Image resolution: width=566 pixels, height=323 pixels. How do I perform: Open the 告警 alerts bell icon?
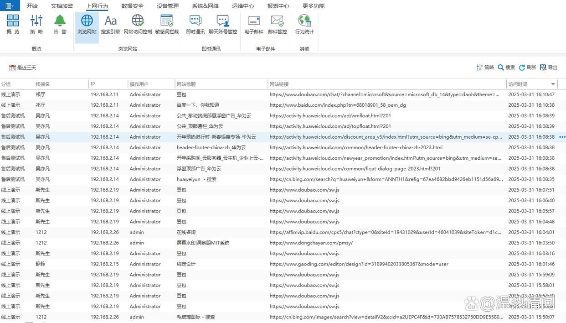pyautogui.click(x=60, y=25)
